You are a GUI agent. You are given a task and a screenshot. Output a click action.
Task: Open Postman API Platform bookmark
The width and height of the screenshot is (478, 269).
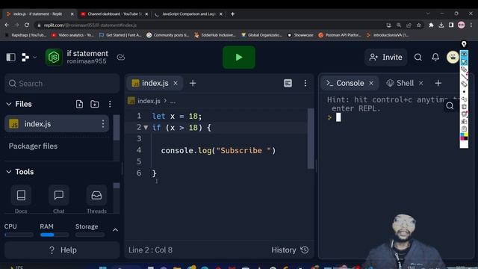point(340,35)
